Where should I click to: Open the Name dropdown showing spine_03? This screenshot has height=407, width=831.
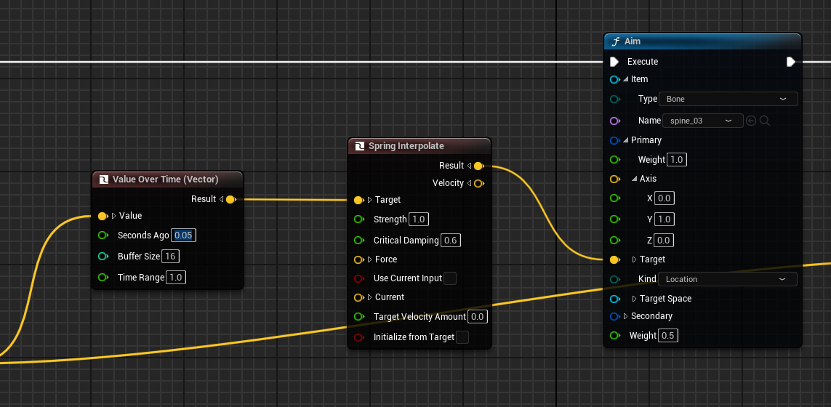(703, 121)
